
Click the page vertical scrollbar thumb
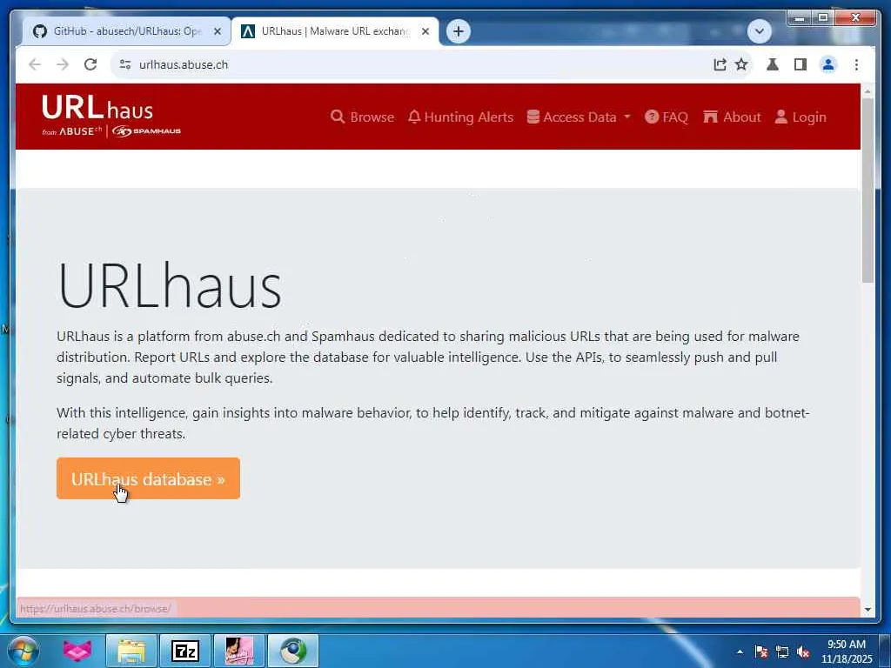click(x=868, y=190)
